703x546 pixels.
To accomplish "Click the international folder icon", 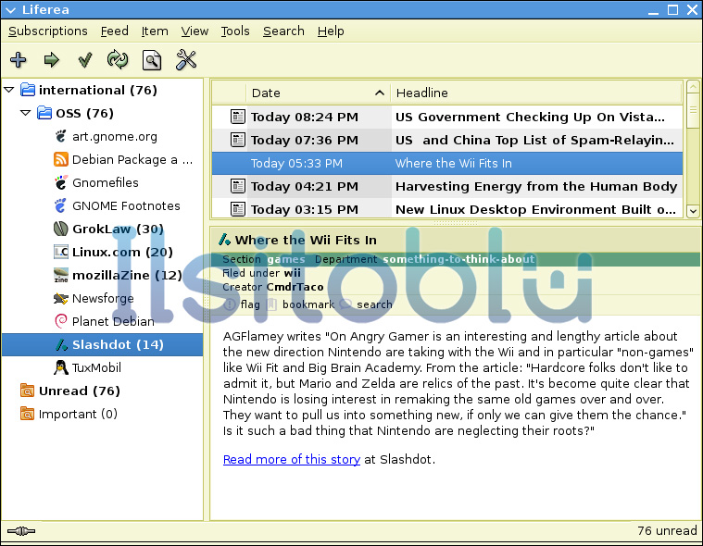I will [28, 90].
